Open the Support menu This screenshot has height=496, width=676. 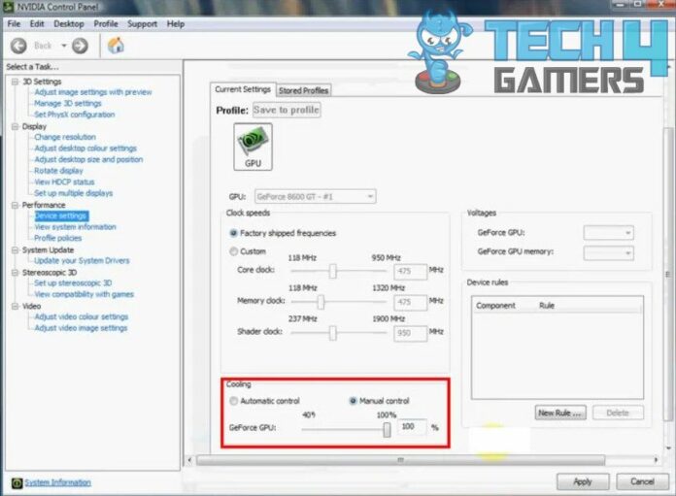coord(142,23)
